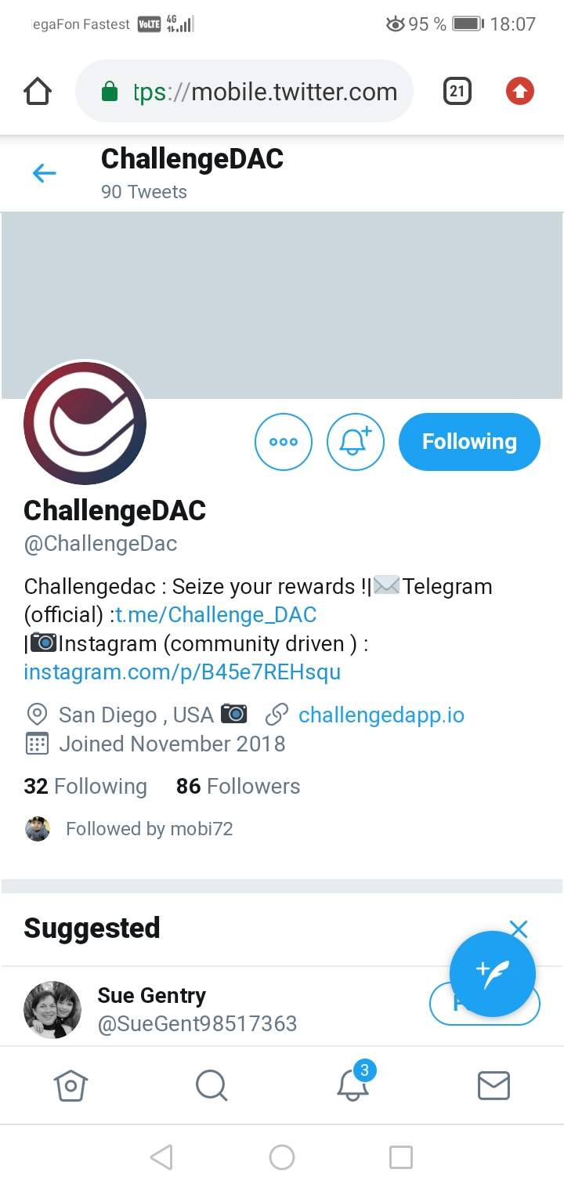Open the Search tab
The height and width of the screenshot is (1191, 564).
tap(211, 1086)
